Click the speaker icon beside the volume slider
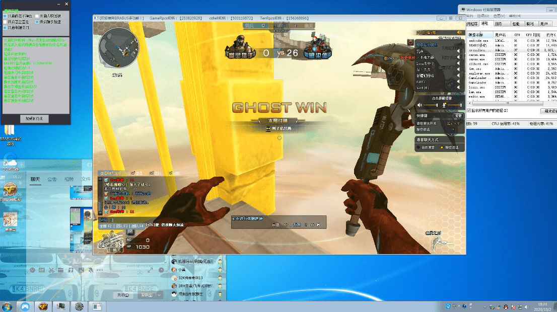The width and height of the screenshot is (557, 312). click(x=420, y=105)
